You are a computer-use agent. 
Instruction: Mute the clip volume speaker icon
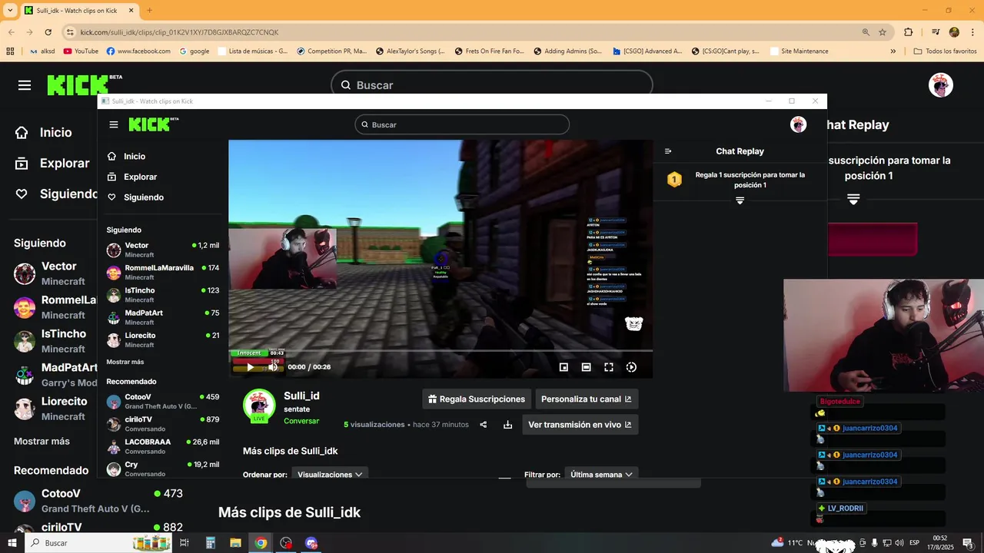(x=272, y=367)
